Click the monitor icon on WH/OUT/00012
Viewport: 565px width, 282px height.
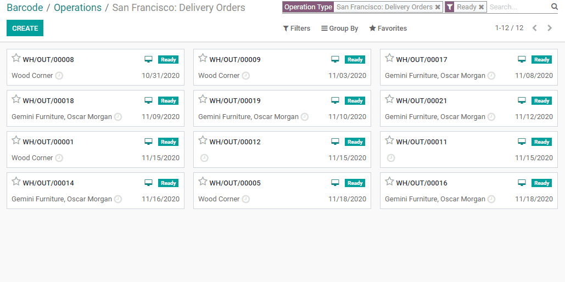pos(335,142)
